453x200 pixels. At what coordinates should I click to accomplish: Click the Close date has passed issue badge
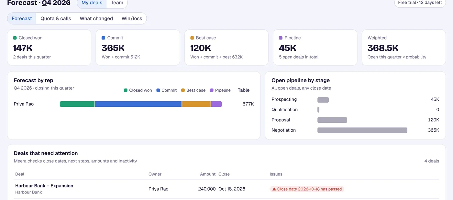click(x=307, y=189)
